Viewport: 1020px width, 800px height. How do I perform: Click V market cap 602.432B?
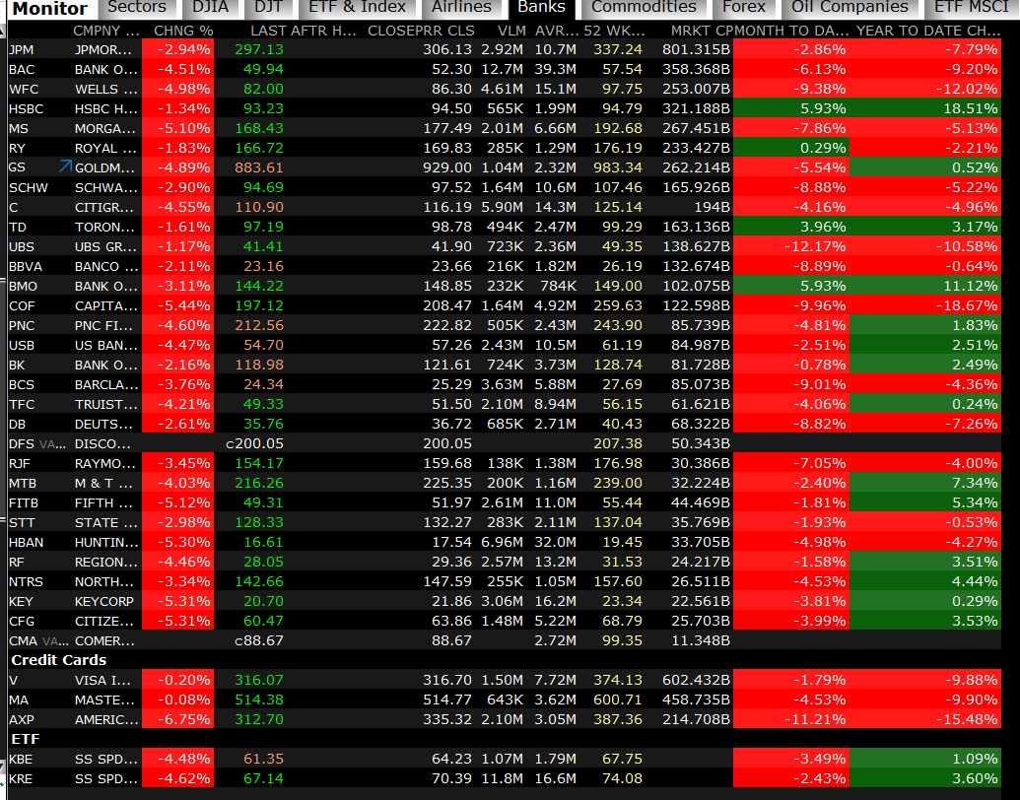coord(696,680)
